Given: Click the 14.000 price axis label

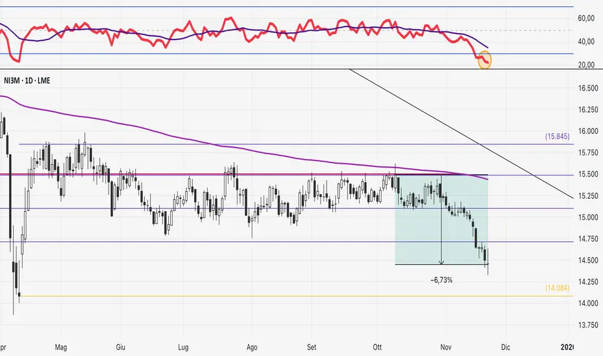Looking at the screenshot, I should (x=588, y=304).
